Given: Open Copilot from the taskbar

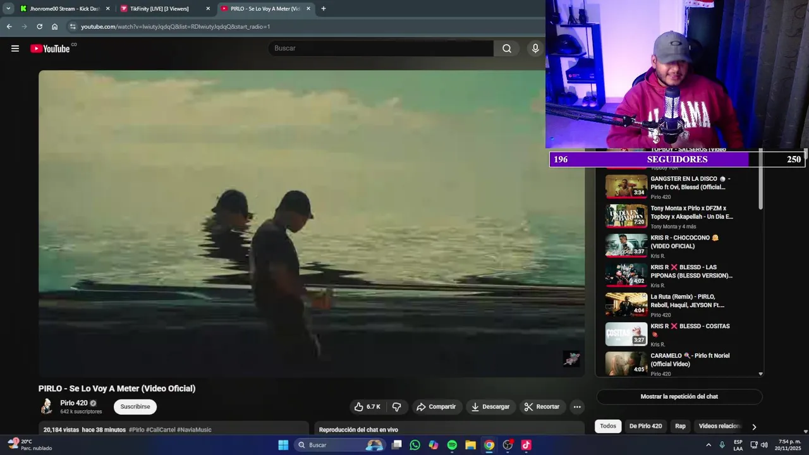Looking at the screenshot, I should 433,445.
